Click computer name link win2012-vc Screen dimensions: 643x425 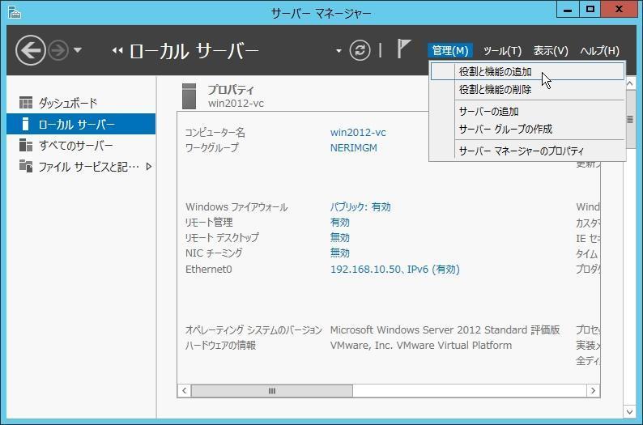(358, 133)
